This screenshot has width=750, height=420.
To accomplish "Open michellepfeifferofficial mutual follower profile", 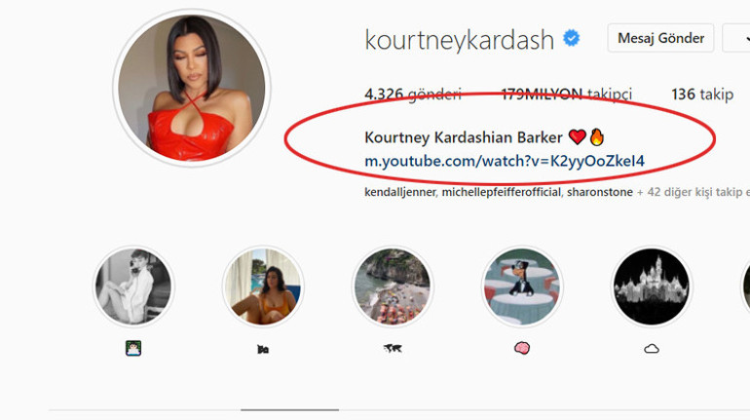I will [501, 192].
